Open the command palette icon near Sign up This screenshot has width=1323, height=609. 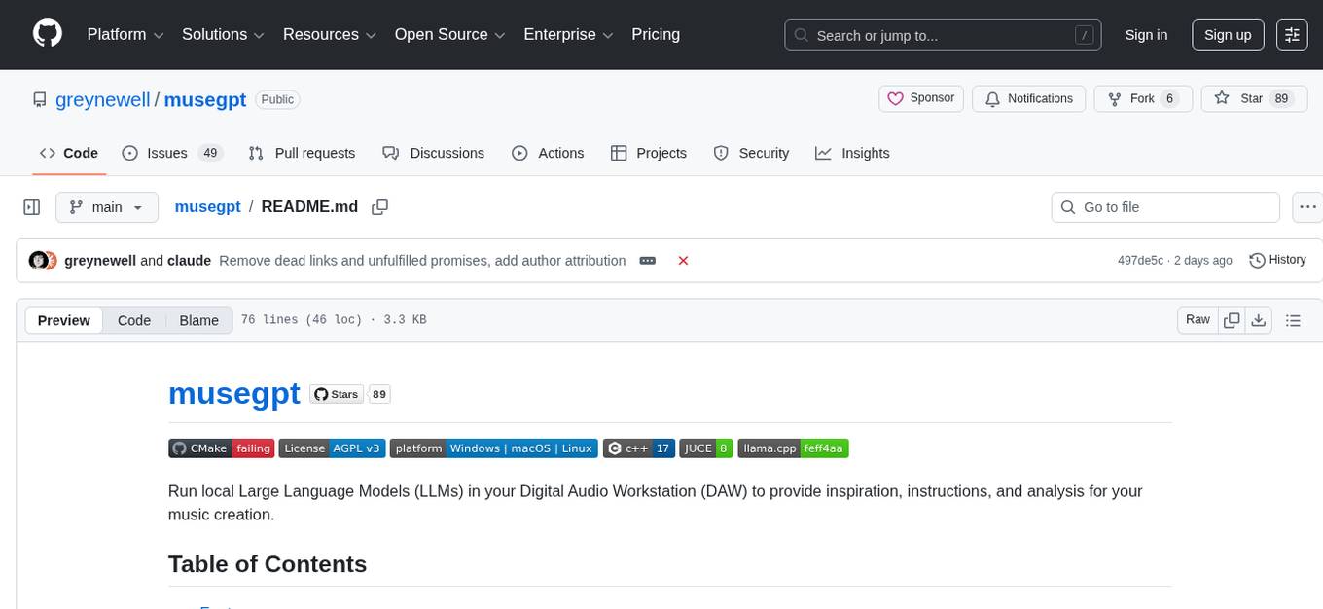pos(1291,35)
